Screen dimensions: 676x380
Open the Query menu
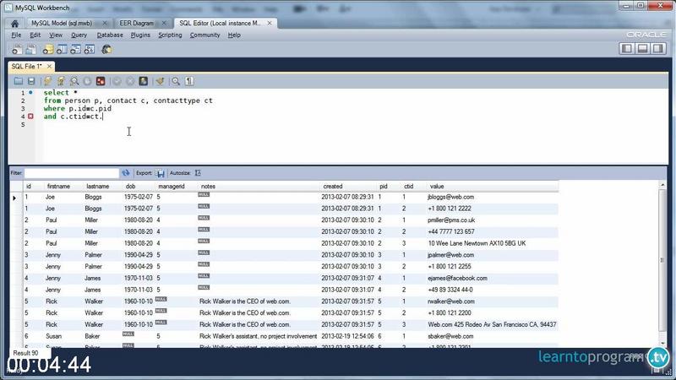[79, 35]
